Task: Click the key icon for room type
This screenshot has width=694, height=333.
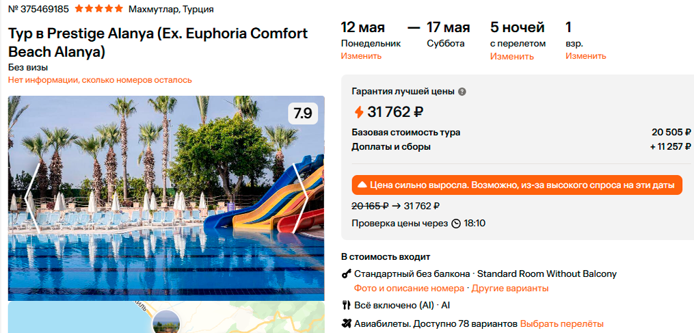Action: click(x=347, y=274)
